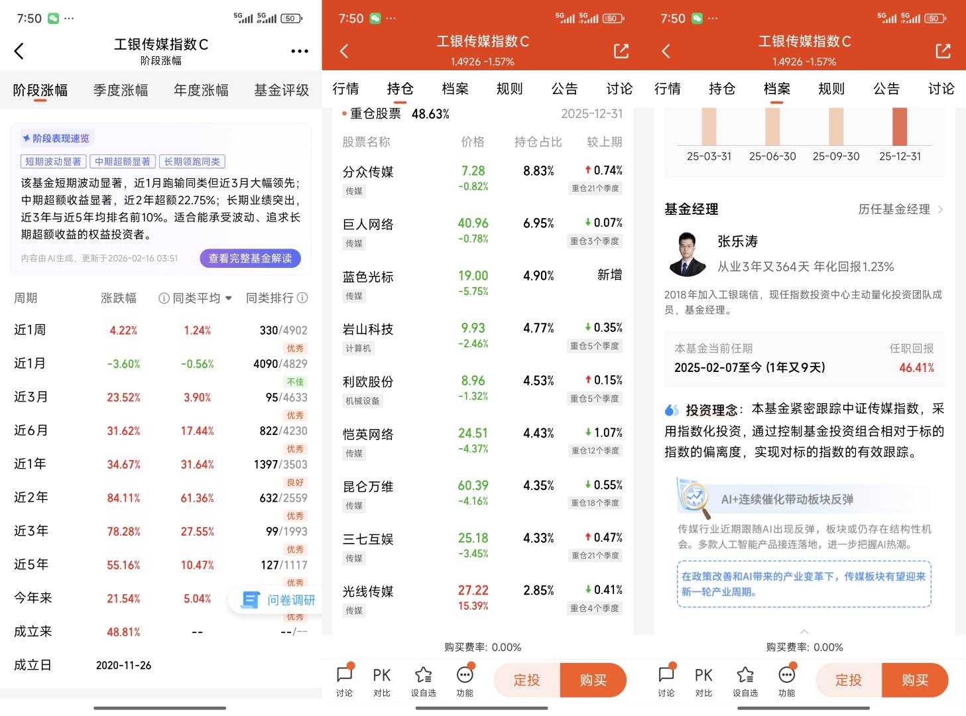
Task: Open 规则 tab in the 档案 screen
Action: 831,89
